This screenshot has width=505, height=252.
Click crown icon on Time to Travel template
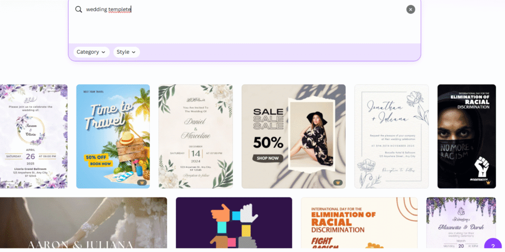(142, 183)
